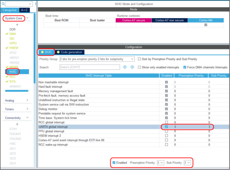Click the categories panel vertical scrollbar
Screen dimensions: 230x170
[x=34, y=48]
